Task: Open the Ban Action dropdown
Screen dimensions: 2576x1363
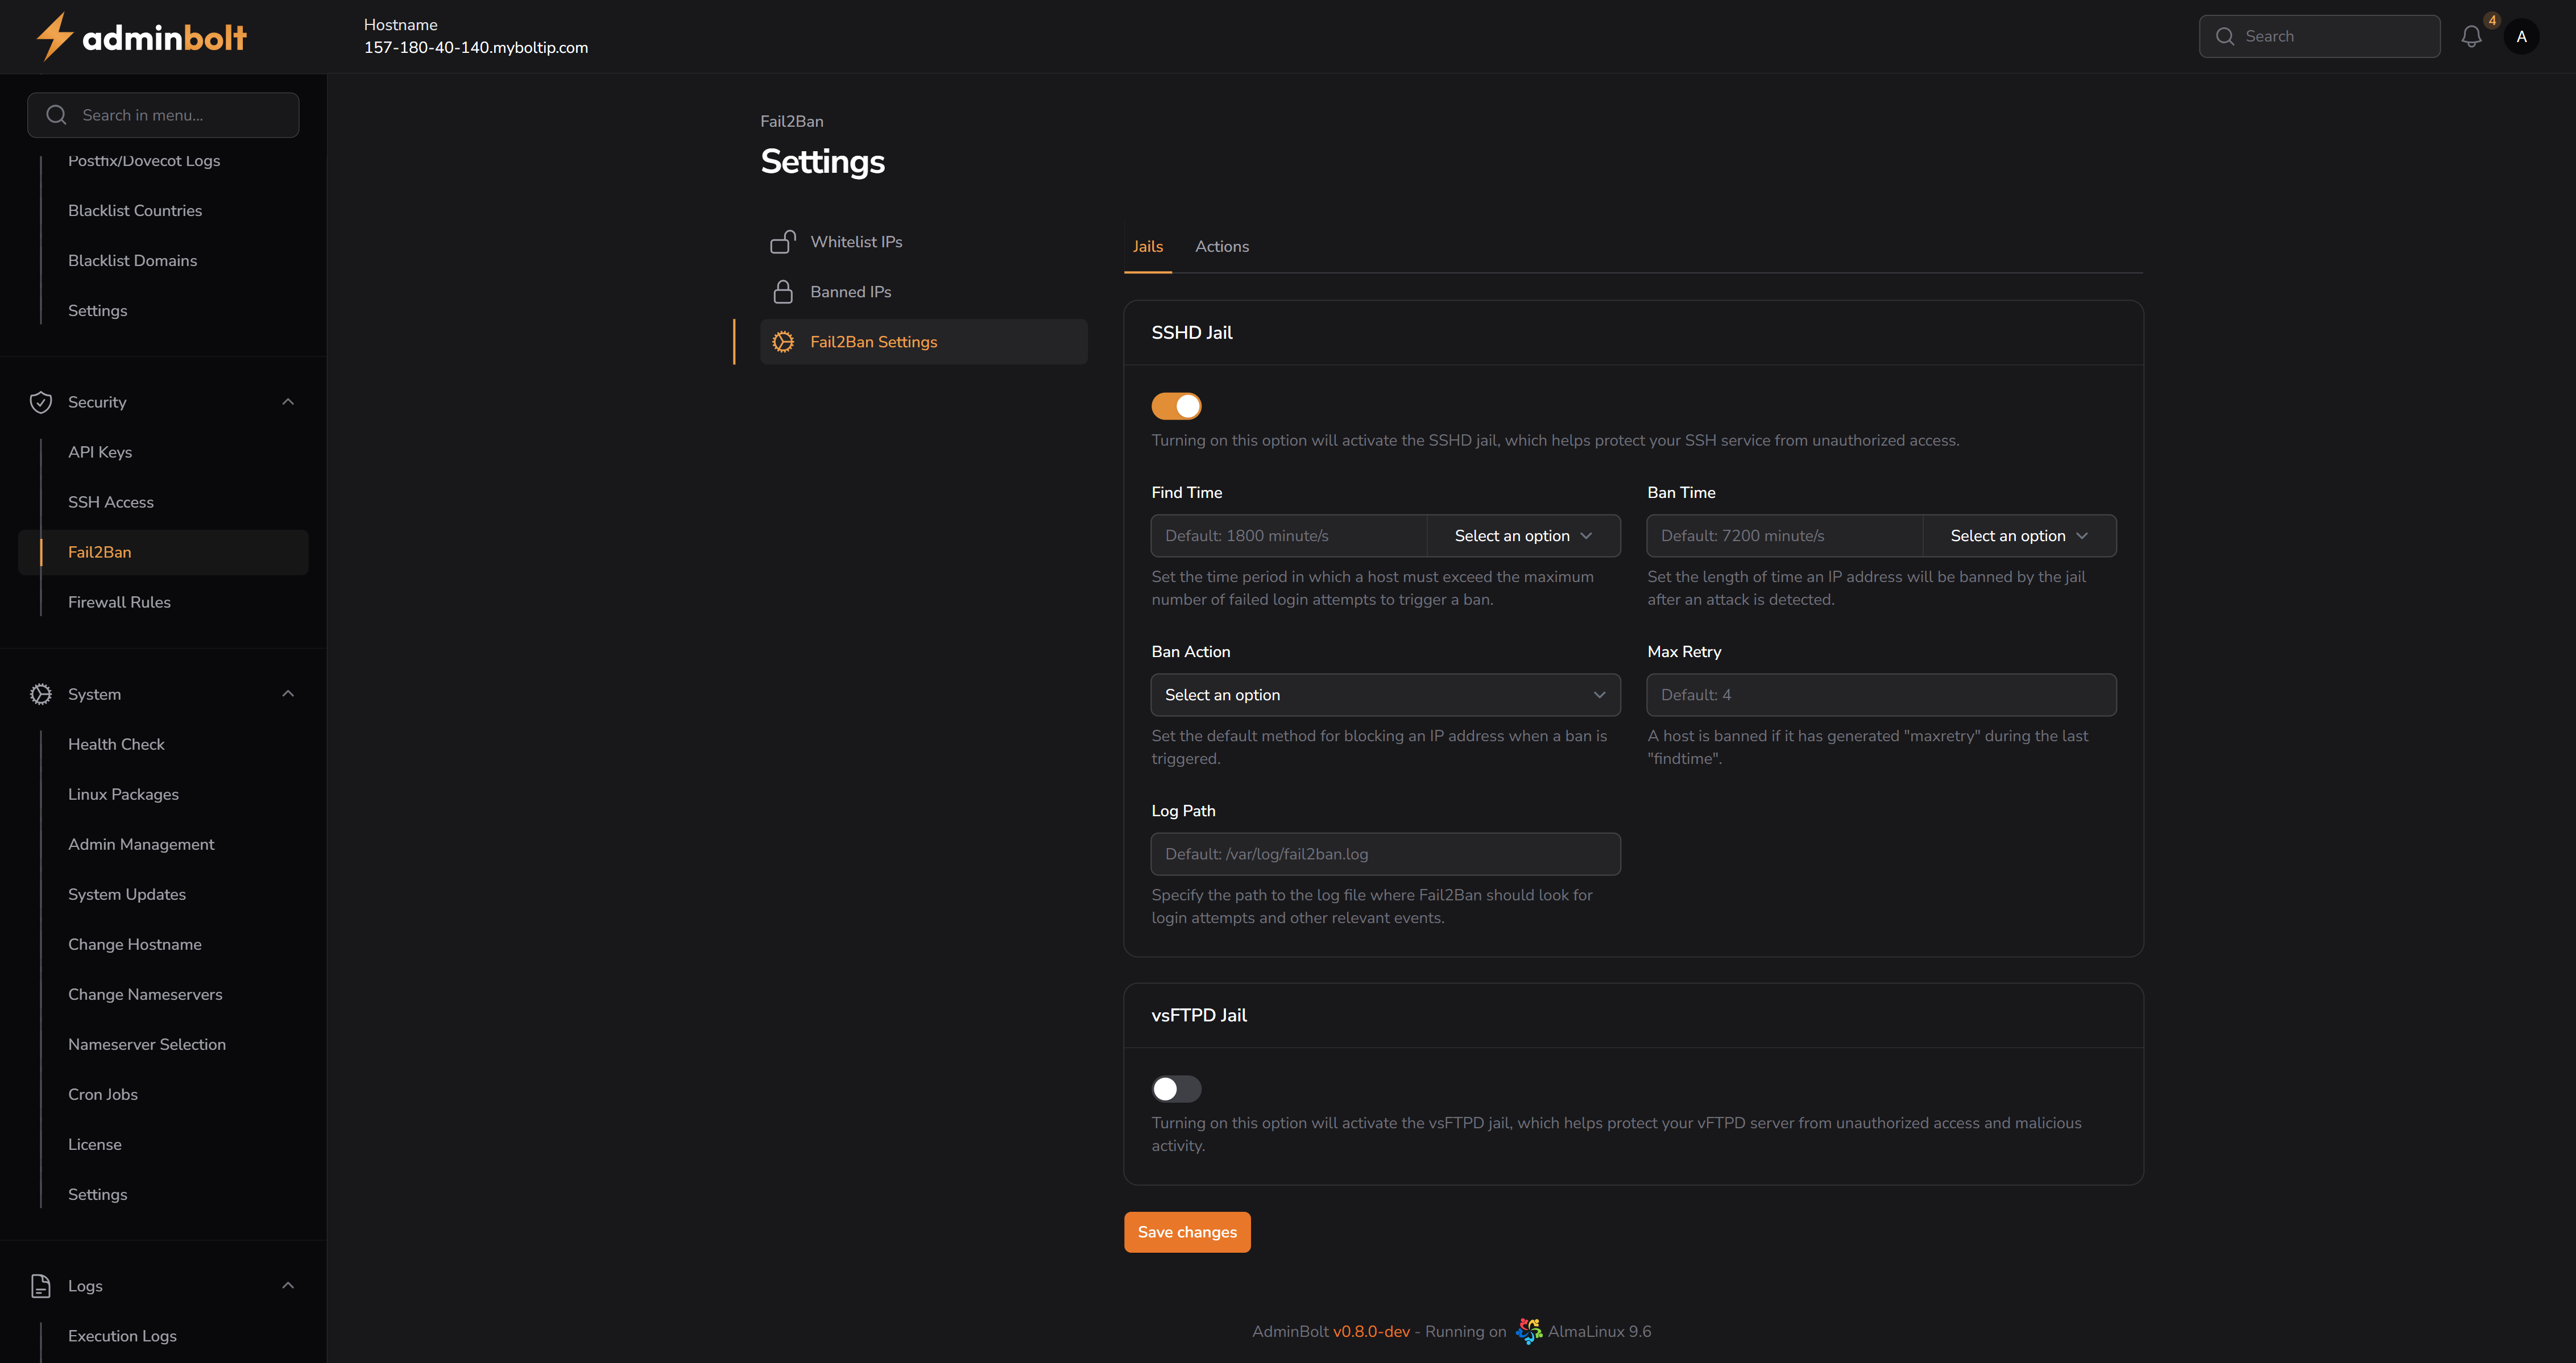Action: pyautogui.click(x=1384, y=695)
